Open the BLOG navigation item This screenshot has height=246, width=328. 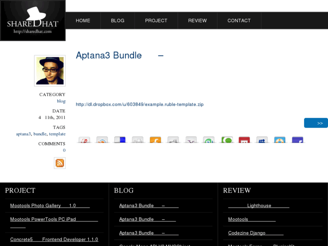click(x=118, y=20)
